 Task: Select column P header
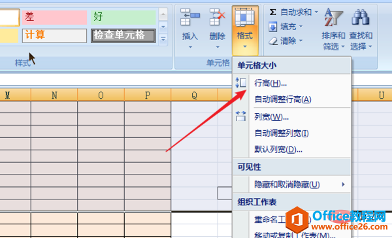pos(148,95)
